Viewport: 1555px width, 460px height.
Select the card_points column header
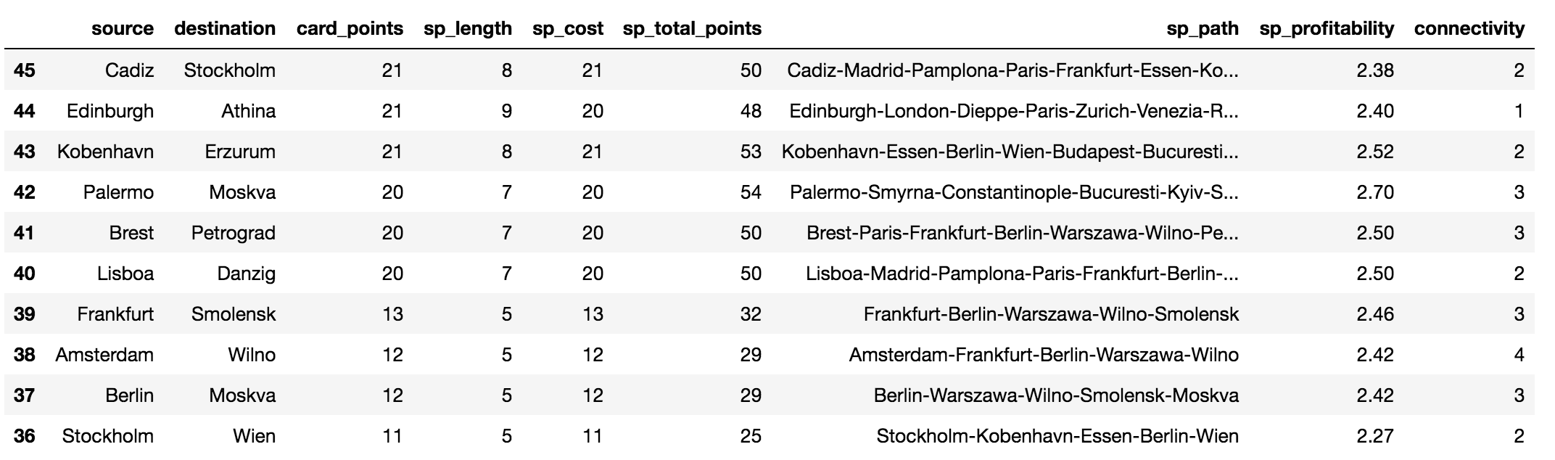350,28
